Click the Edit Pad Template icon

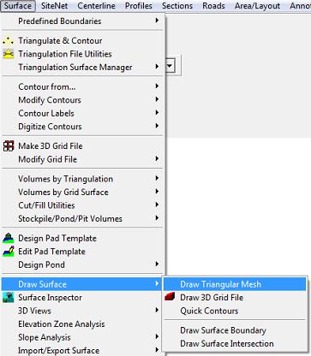tap(9, 252)
